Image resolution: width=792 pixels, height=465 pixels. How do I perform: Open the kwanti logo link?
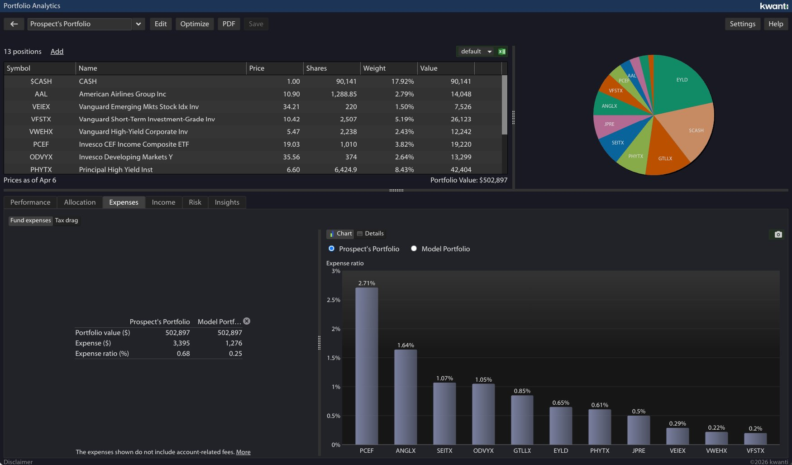774,6
